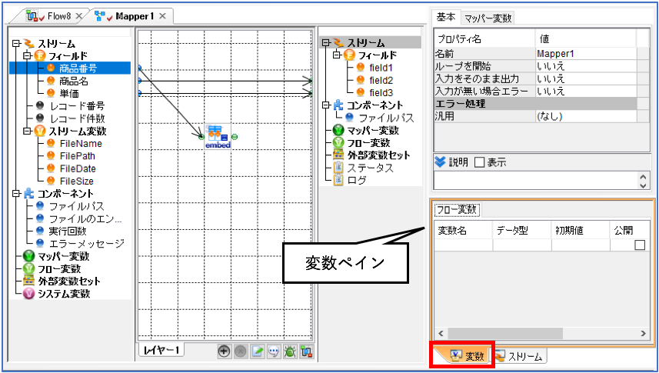Click the add layer plus icon
Viewport: 659px width, 373px height.
click(x=224, y=351)
